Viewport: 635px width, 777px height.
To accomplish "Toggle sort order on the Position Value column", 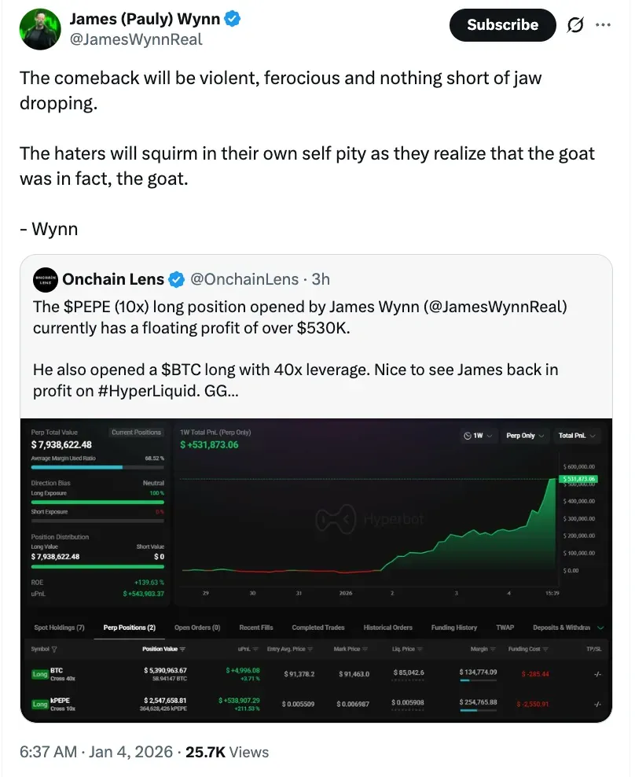I will click(x=185, y=649).
